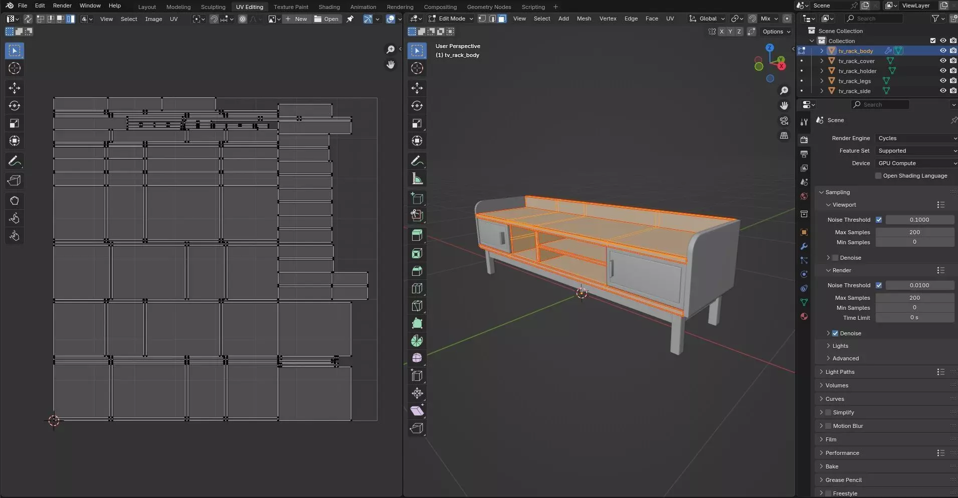Select the UV editor Annotate tool

[x=15, y=161]
